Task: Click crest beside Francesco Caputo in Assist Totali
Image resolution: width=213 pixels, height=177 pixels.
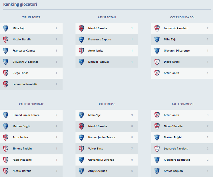Action: (x=81, y=40)
